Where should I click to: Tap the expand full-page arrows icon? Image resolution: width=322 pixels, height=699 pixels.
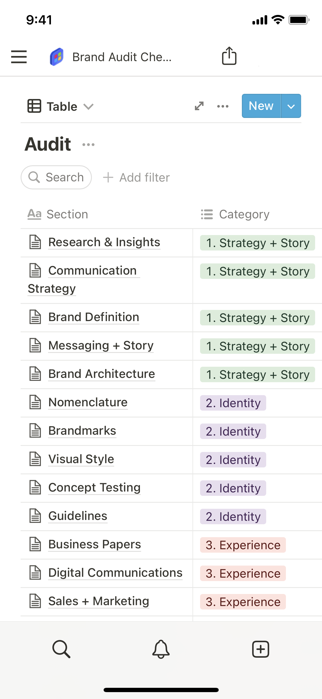pyautogui.click(x=199, y=106)
